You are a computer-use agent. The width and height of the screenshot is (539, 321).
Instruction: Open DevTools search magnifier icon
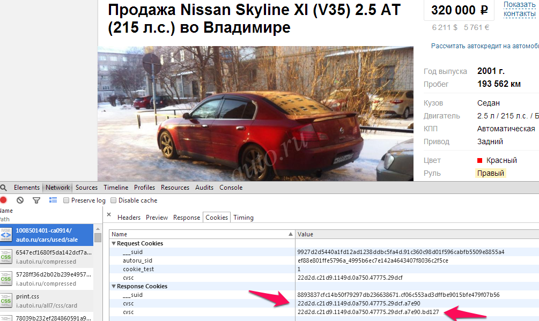point(3,188)
